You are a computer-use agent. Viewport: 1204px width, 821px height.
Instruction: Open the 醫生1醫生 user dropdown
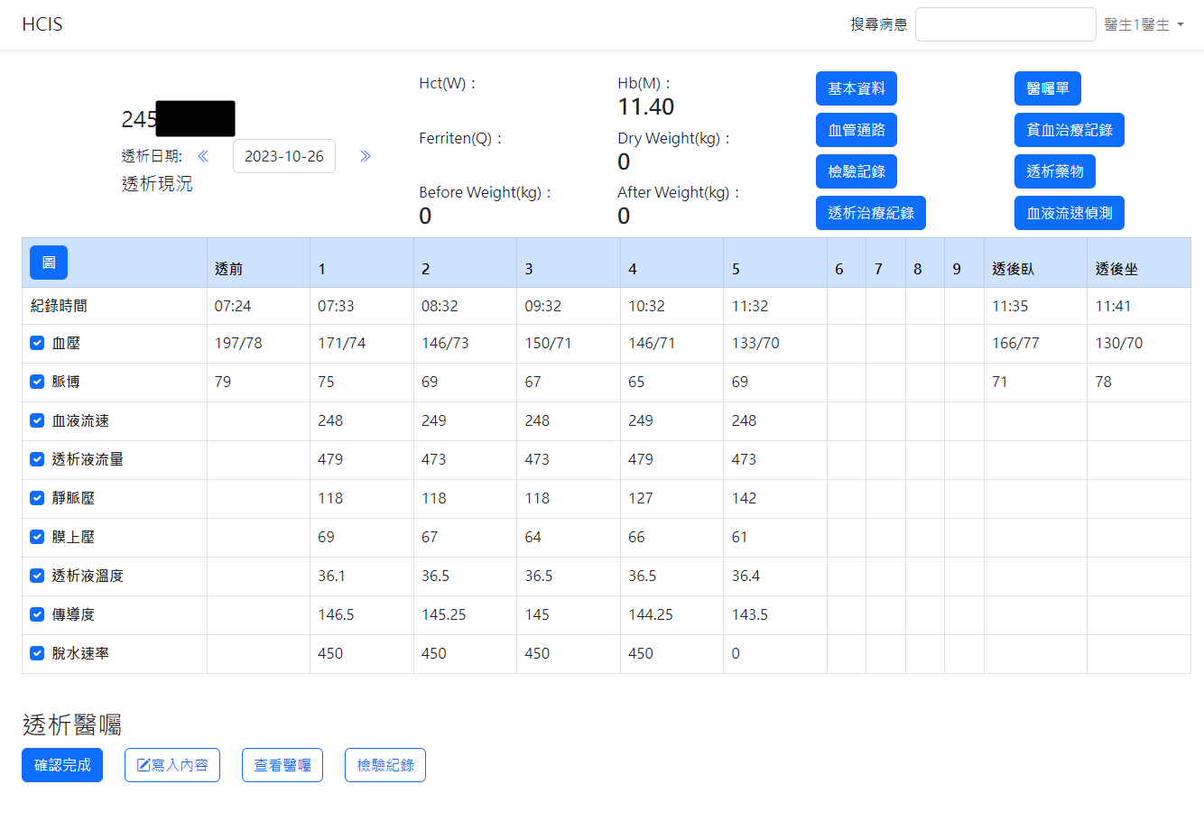click(x=1144, y=25)
